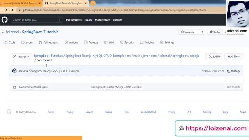Open footer Pricing link
The width and height of the screenshot is (249, 140).
click(x=172, y=112)
